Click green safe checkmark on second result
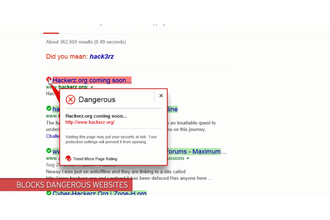The image size is (330, 220). [x=49, y=108]
